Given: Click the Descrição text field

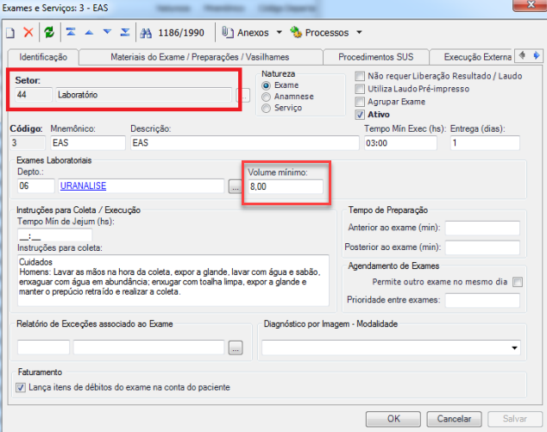Looking at the screenshot, I should (244, 143).
